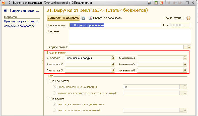The height and width of the screenshot is (116, 198).
Task: Click magnifier icon for В группе статей
Action: (189, 47)
